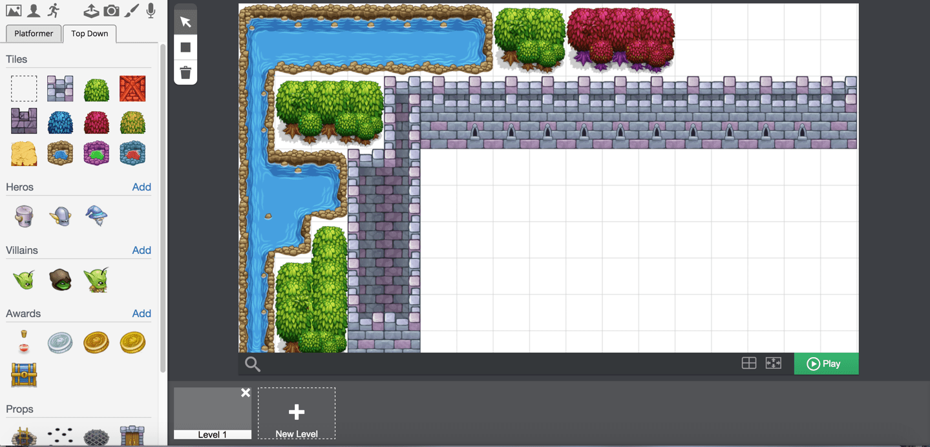Add a New Level

pyautogui.click(x=297, y=413)
